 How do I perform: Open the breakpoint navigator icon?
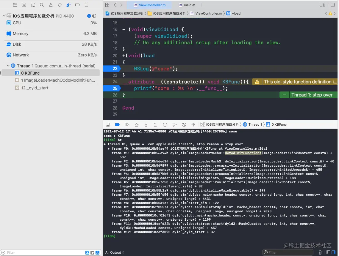[77, 5]
